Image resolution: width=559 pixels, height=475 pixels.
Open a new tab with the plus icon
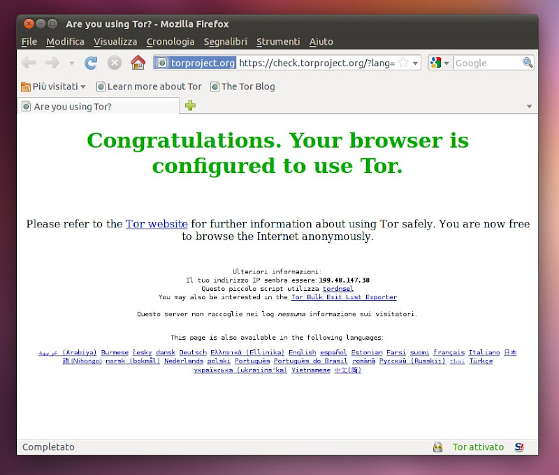(x=190, y=105)
